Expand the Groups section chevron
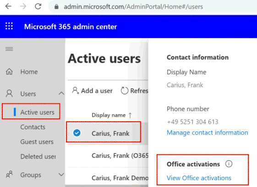Screen dimensions: 257x187 pyautogui.click(x=61, y=175)
